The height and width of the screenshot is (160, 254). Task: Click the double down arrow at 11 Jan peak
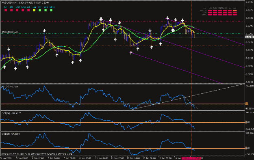(101, 19)
